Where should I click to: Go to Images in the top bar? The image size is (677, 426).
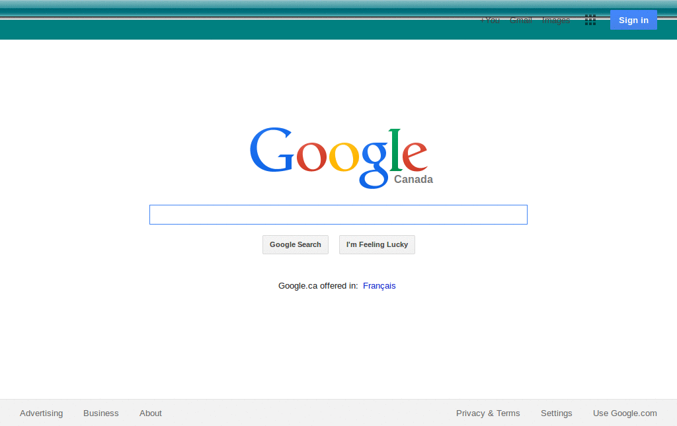coord(555,20)
